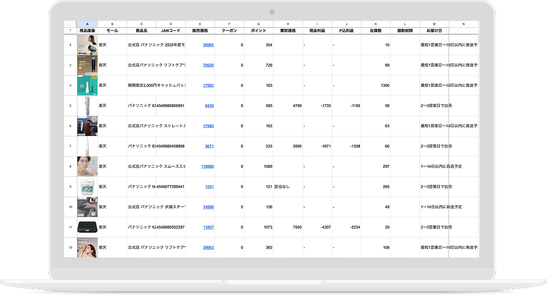Click the 商品名 header cell

click(x=142, y=31)
